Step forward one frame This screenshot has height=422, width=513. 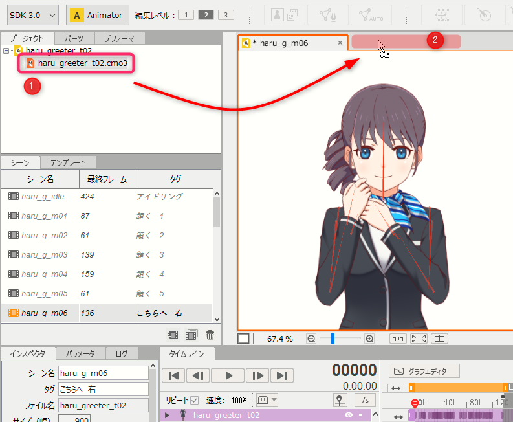pos(257,375)
